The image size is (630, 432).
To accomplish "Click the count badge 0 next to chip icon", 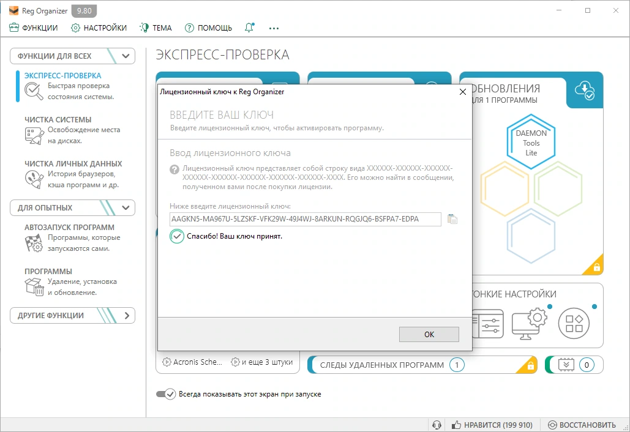I will 587,365.
